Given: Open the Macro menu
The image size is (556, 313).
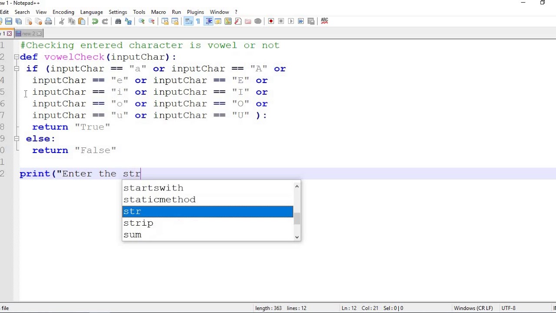Looking at the screenshot, I should 159,12.
